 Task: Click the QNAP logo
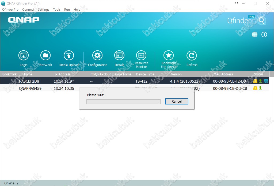click(24, 20)
